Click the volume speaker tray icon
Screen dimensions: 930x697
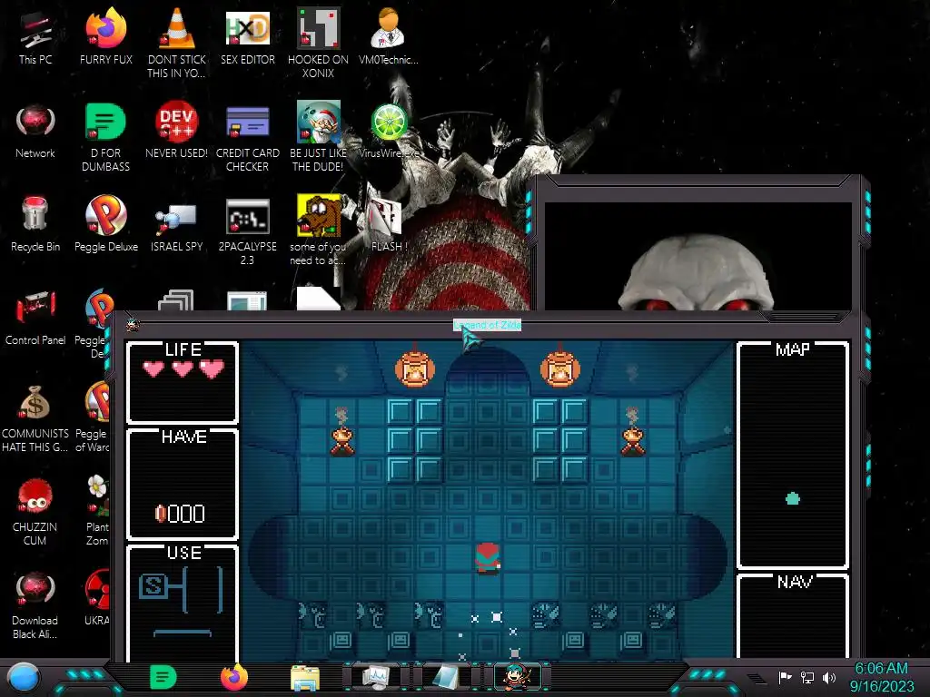click(x=829, y=677)
